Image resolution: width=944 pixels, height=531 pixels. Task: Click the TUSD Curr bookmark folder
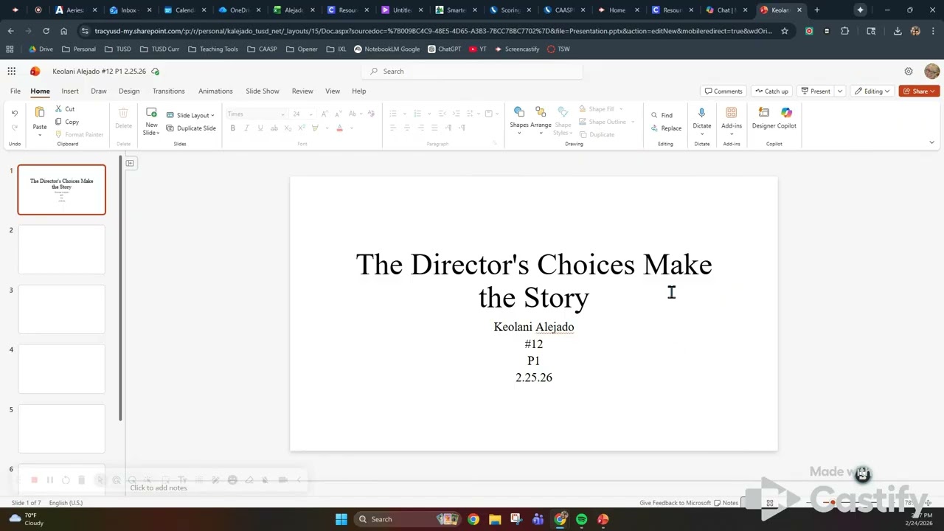(159, 49)
